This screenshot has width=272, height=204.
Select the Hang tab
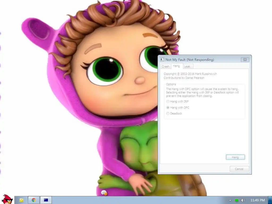tap(176, 66)
